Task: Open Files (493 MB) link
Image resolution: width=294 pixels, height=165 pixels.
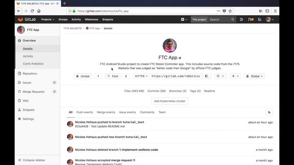Action: [134, 91]
